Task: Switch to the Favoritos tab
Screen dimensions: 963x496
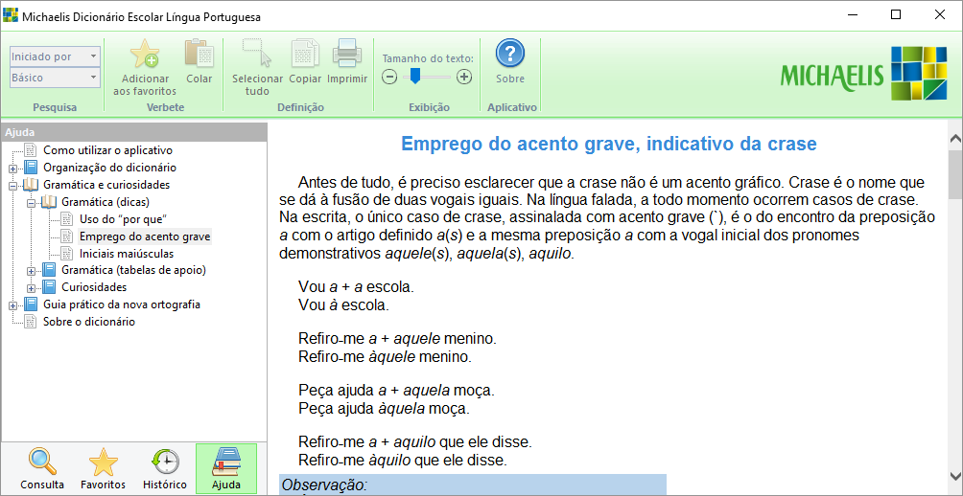Action: [104, 469]
